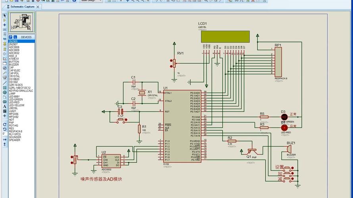The width and height of the screenshot is (353, 198).
Task: Select KEYPAD-SMALLCALC in the devices list
Action: [x=21, y=91]
